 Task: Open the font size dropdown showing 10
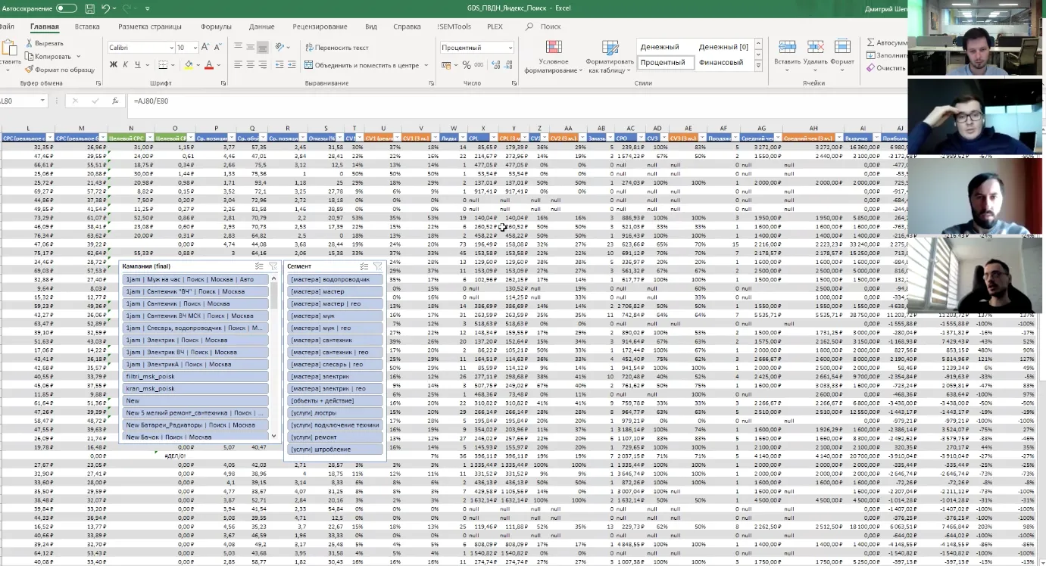(x=195, y=48)
